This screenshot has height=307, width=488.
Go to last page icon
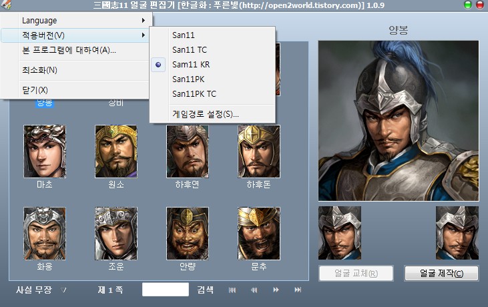[298, 290]
